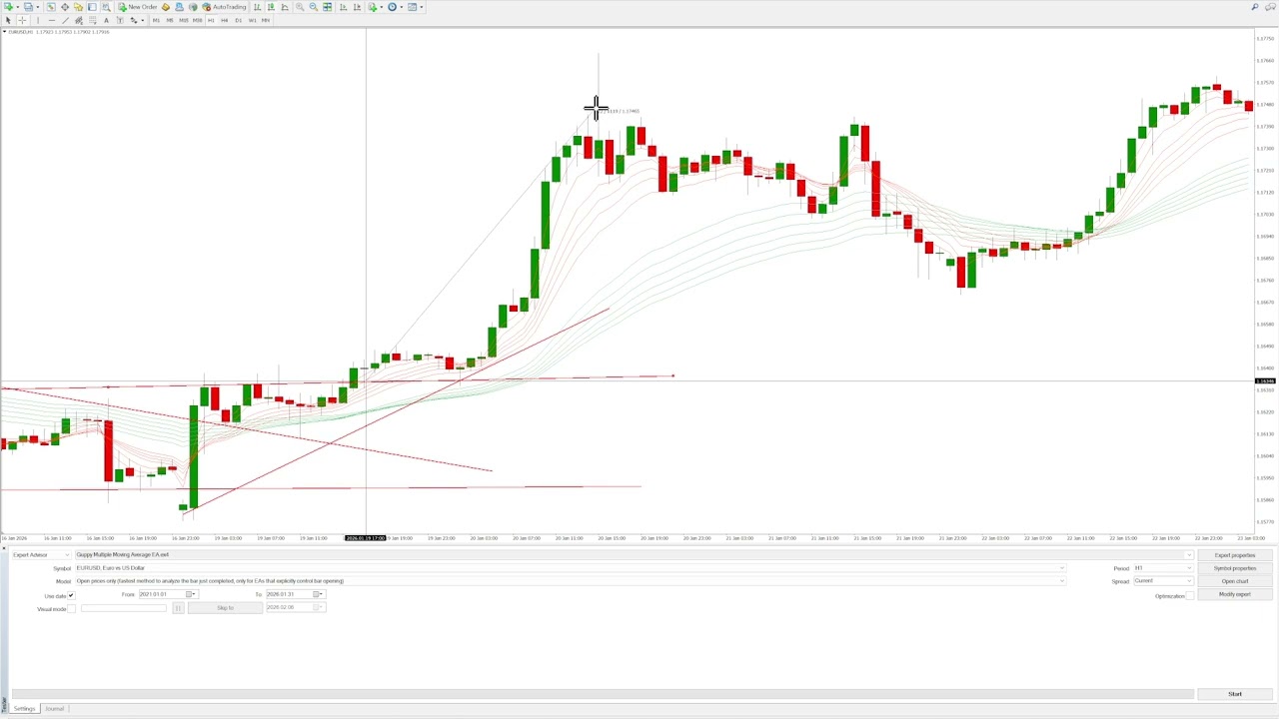This screenshot has height=719, width=1279.
Task: Toggle the Use date checkbox
Action: 71,595
